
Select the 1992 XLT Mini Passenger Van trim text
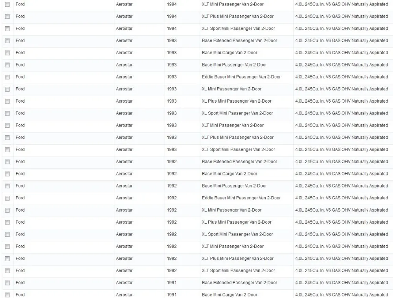point(233,246)
